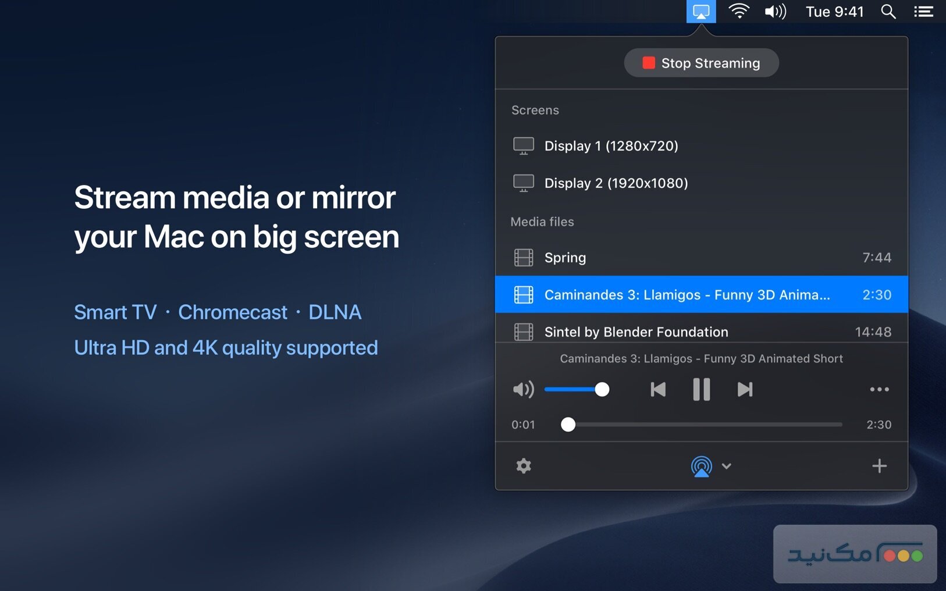Screen dimensions: 946x591
Task: Select the Display 1 screen icon
Action: [523, 146]
